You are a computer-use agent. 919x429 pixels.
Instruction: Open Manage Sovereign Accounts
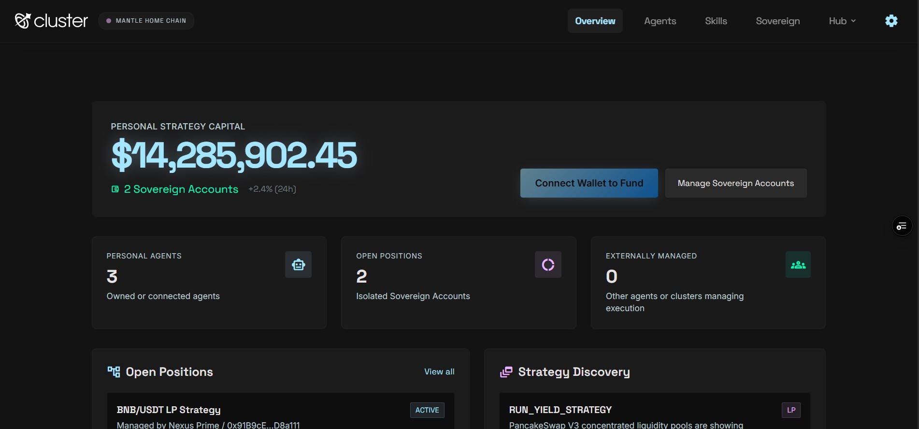(736, 183)
